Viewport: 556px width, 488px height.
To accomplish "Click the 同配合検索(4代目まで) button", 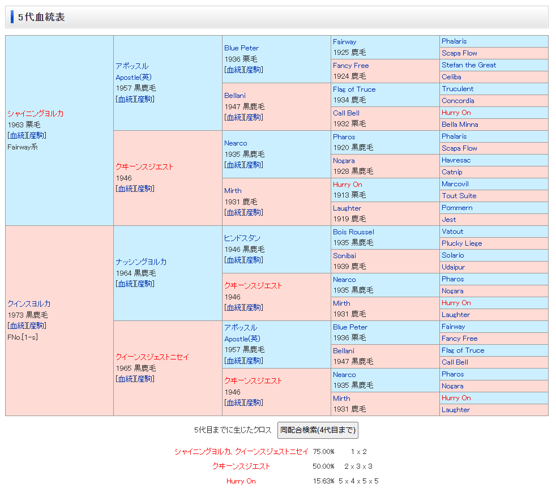I will (318, 430).
